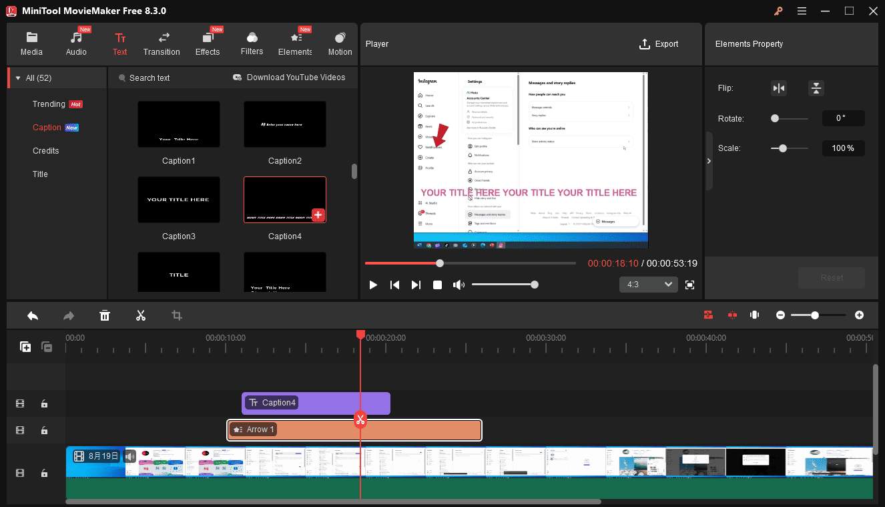
Task: Click the Crop icon
Action: click(177, 315)
